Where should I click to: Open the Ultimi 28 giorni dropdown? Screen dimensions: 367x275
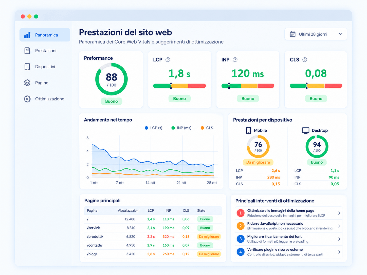[x=316, y=34]
